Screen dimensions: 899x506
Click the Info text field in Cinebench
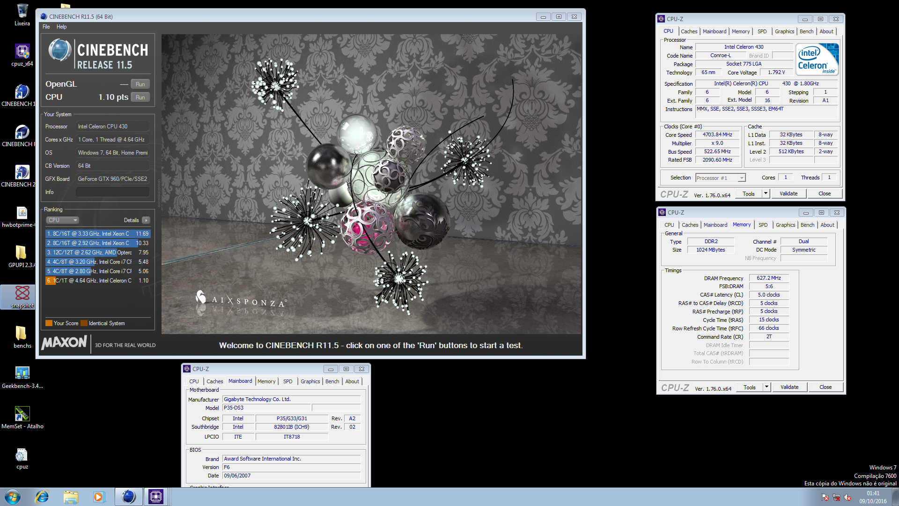[x=113, y=192]
